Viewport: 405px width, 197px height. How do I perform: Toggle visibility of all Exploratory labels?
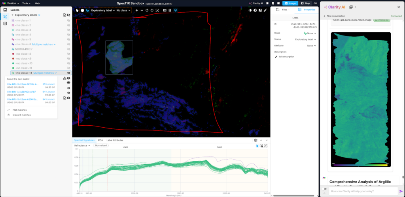pyautogui.click(x=69, y=15)
